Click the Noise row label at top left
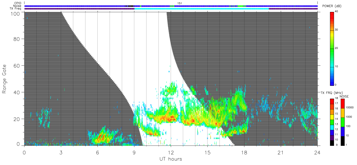 tap(18, 6)
